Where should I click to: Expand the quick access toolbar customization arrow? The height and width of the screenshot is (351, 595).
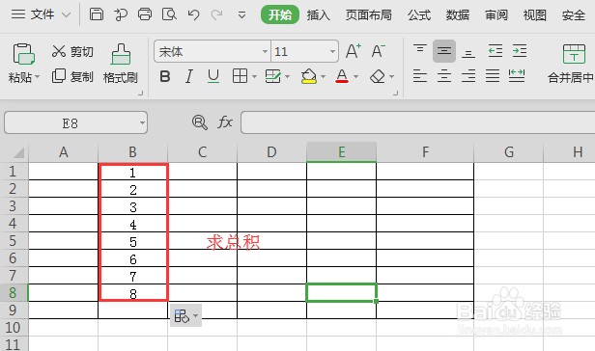coord(241,15)
